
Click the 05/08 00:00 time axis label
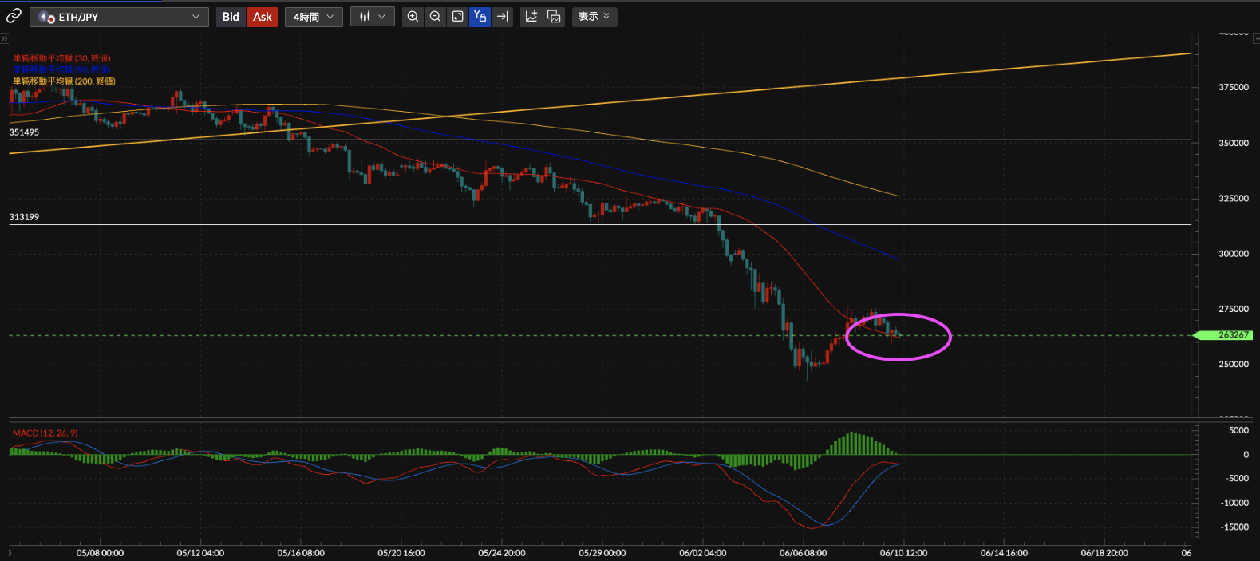point(100,553)
